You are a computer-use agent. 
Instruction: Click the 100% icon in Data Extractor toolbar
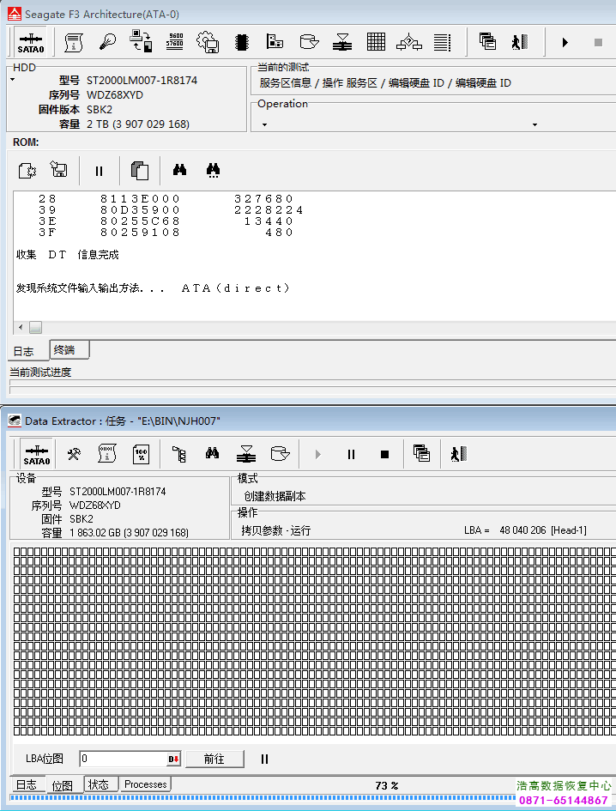(141, 454)
